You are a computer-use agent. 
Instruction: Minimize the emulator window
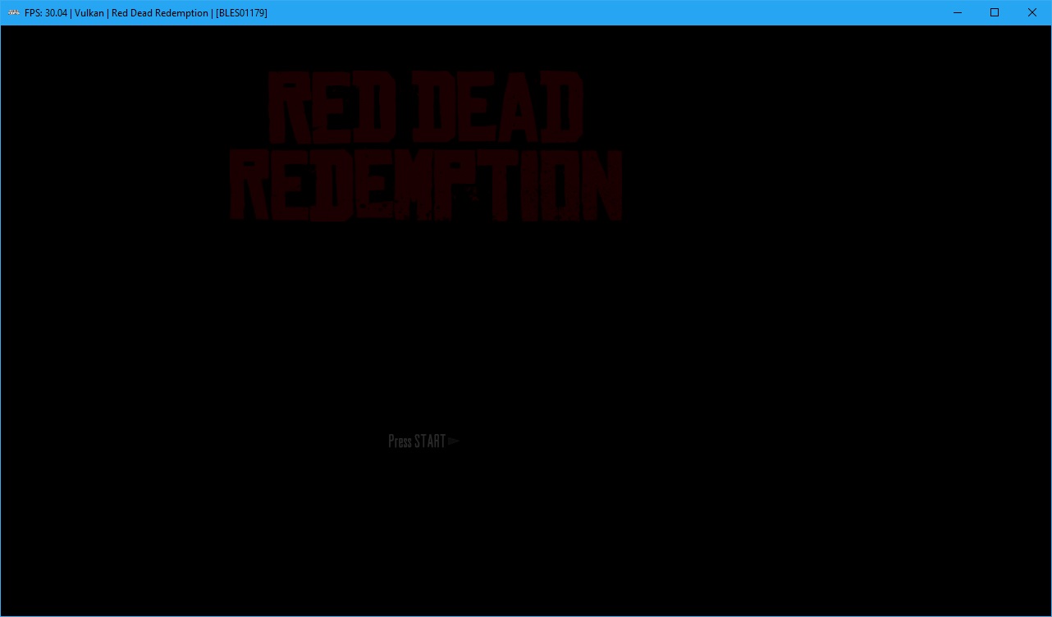coord(957,12)
